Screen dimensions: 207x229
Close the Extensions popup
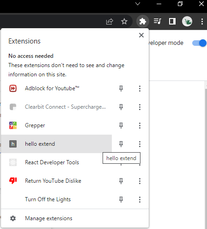click(x=141, y=35)
